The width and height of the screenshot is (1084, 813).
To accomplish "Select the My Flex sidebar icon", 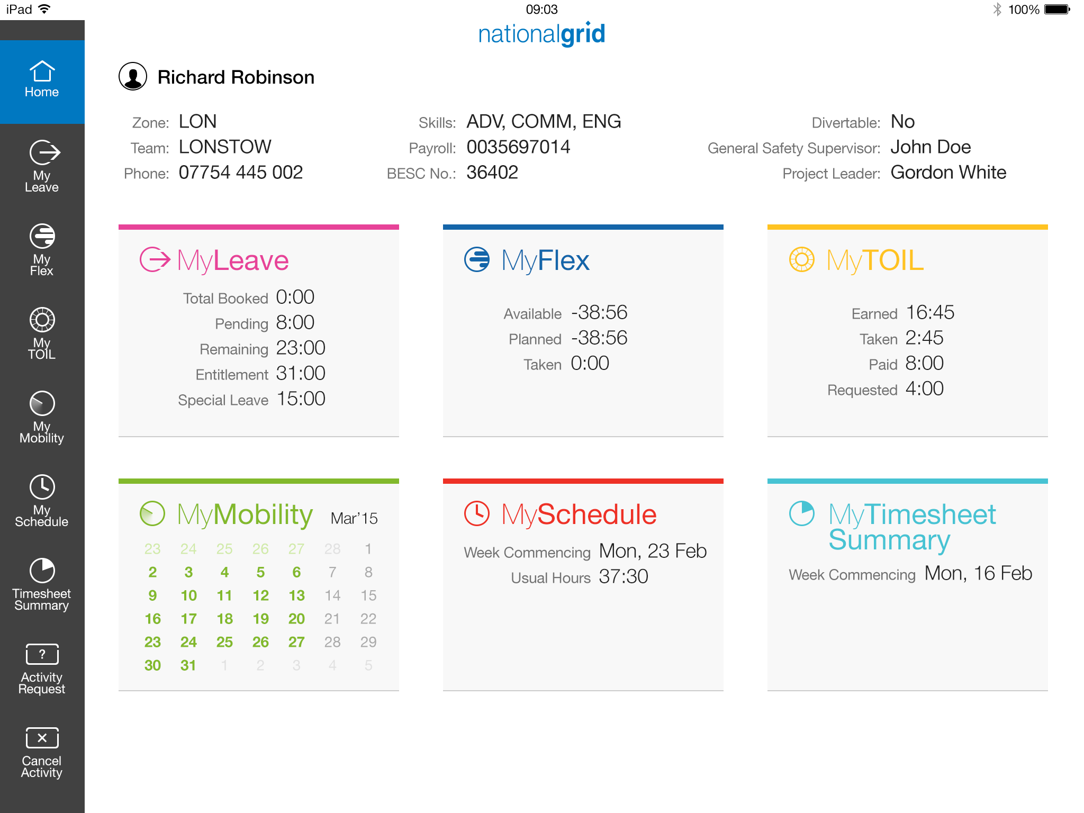I will (42, 249).
